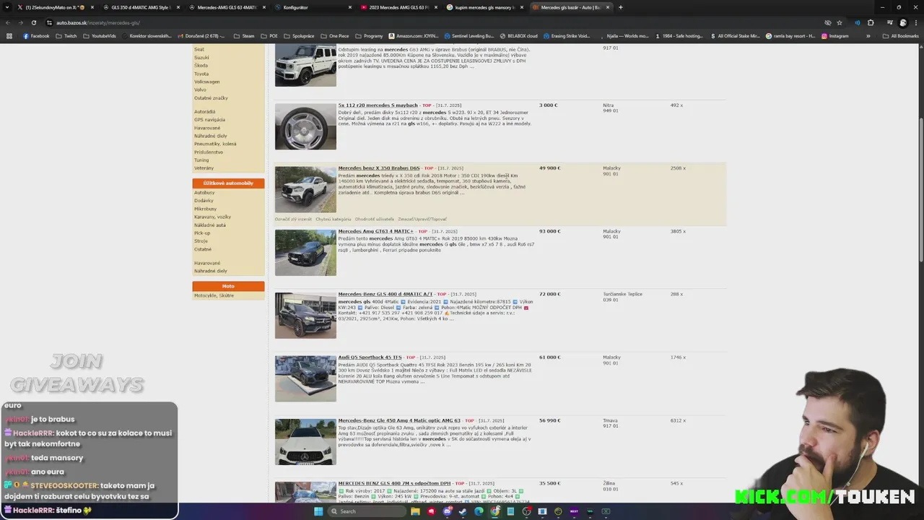Screen dimensions: 924x520
Task: Open Mercedes Benz GLS 400 d 4MATIC listing
Action: (385, 294)
